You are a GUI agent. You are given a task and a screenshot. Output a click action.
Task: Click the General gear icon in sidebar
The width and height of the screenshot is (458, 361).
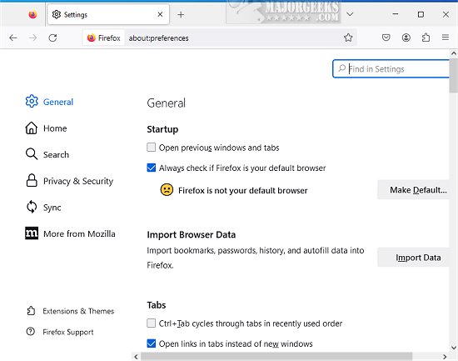[x=32, y=101]
